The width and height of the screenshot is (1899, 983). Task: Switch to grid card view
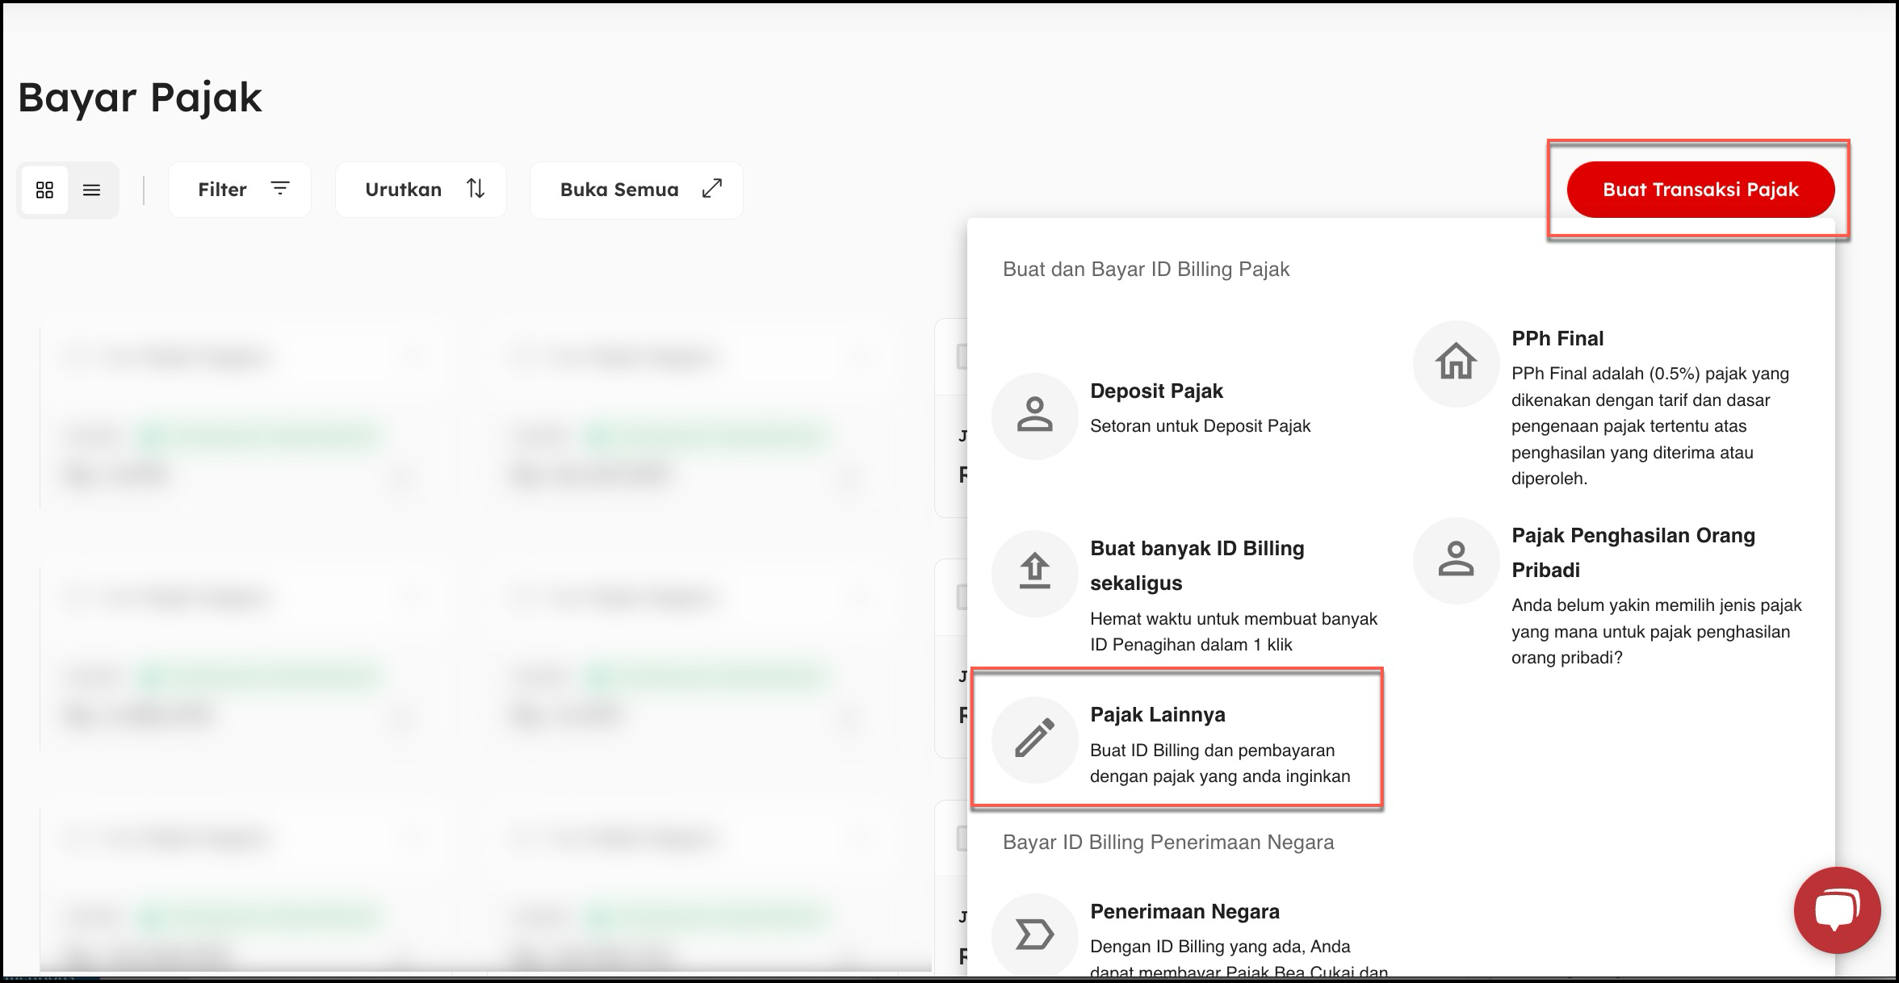coord(45,190)
